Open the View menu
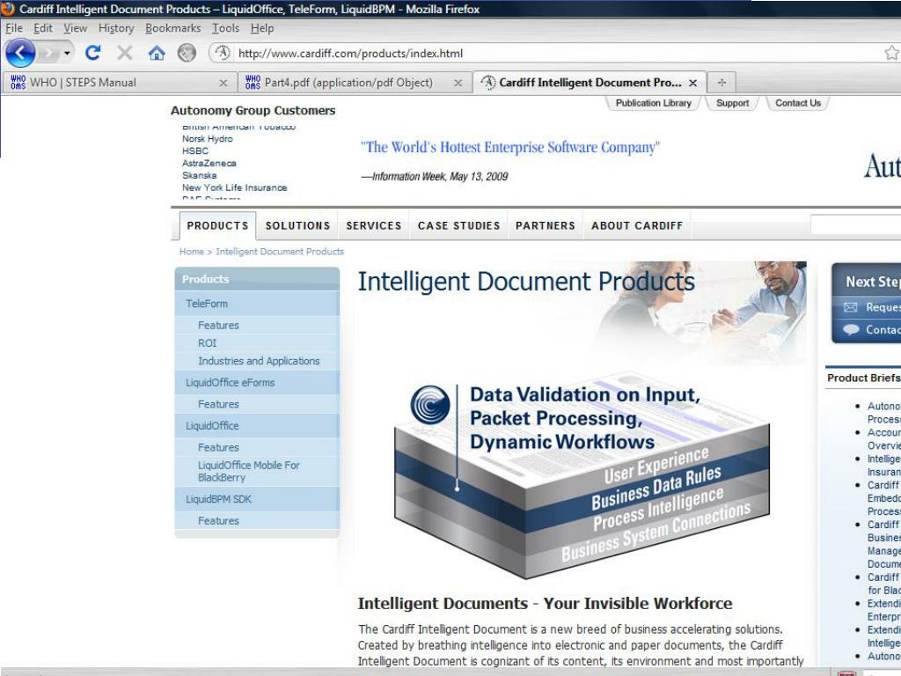The image size is (901, 676). [76, 28]
